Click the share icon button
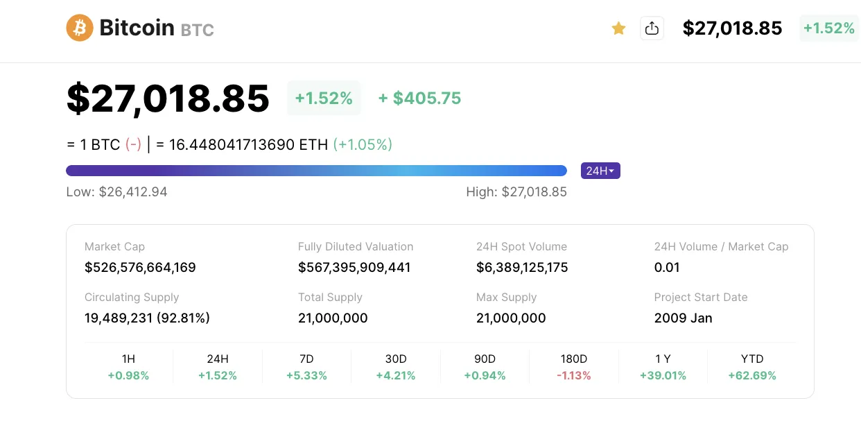Viewport: 861px width, 437px height. [652, 28]
